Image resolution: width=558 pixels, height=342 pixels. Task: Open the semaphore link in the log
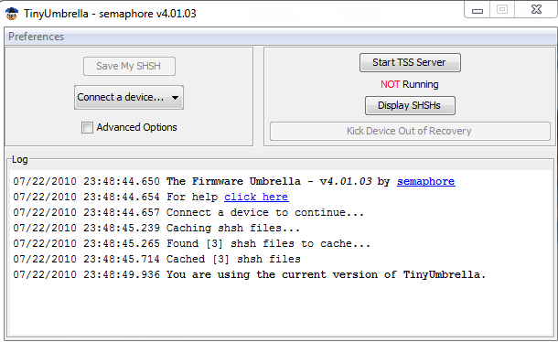click(x=425, y=181)
